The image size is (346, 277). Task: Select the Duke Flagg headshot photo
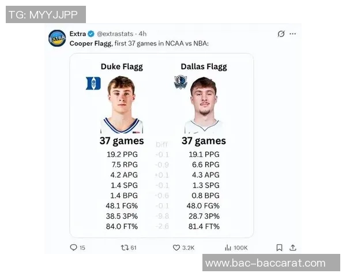[122, 105]
